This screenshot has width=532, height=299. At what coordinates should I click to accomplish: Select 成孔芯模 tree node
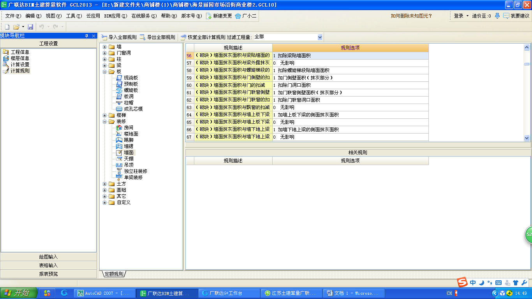tap(133, 109)
